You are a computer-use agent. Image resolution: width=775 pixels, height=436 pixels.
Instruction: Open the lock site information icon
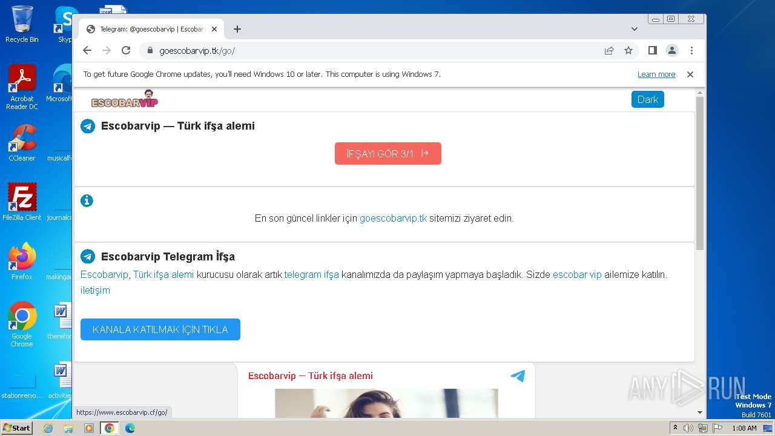[x=150, y=51]
